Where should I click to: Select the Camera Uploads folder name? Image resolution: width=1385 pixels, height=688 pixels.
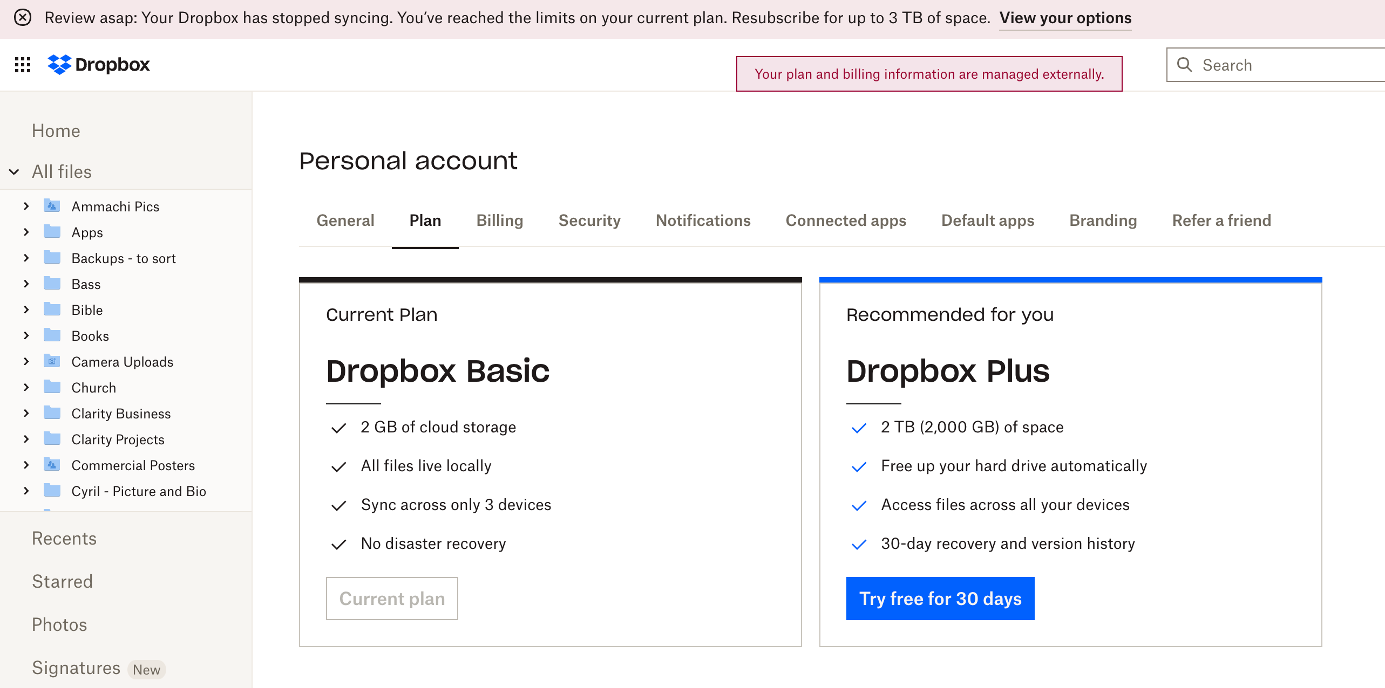click(123, 362)
